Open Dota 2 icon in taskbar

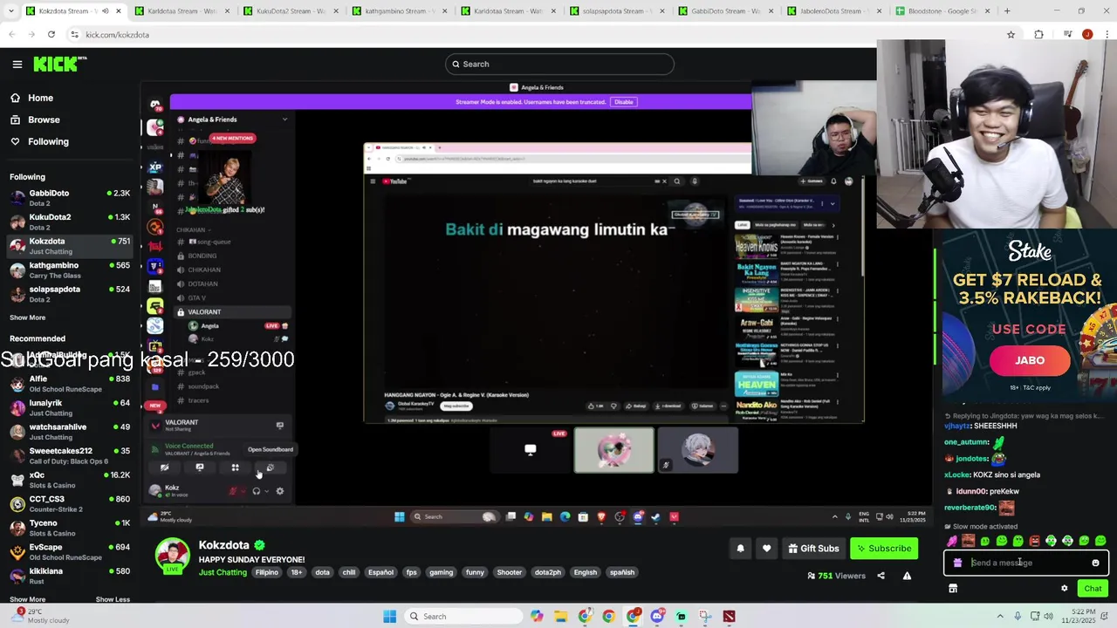[729, 617]
